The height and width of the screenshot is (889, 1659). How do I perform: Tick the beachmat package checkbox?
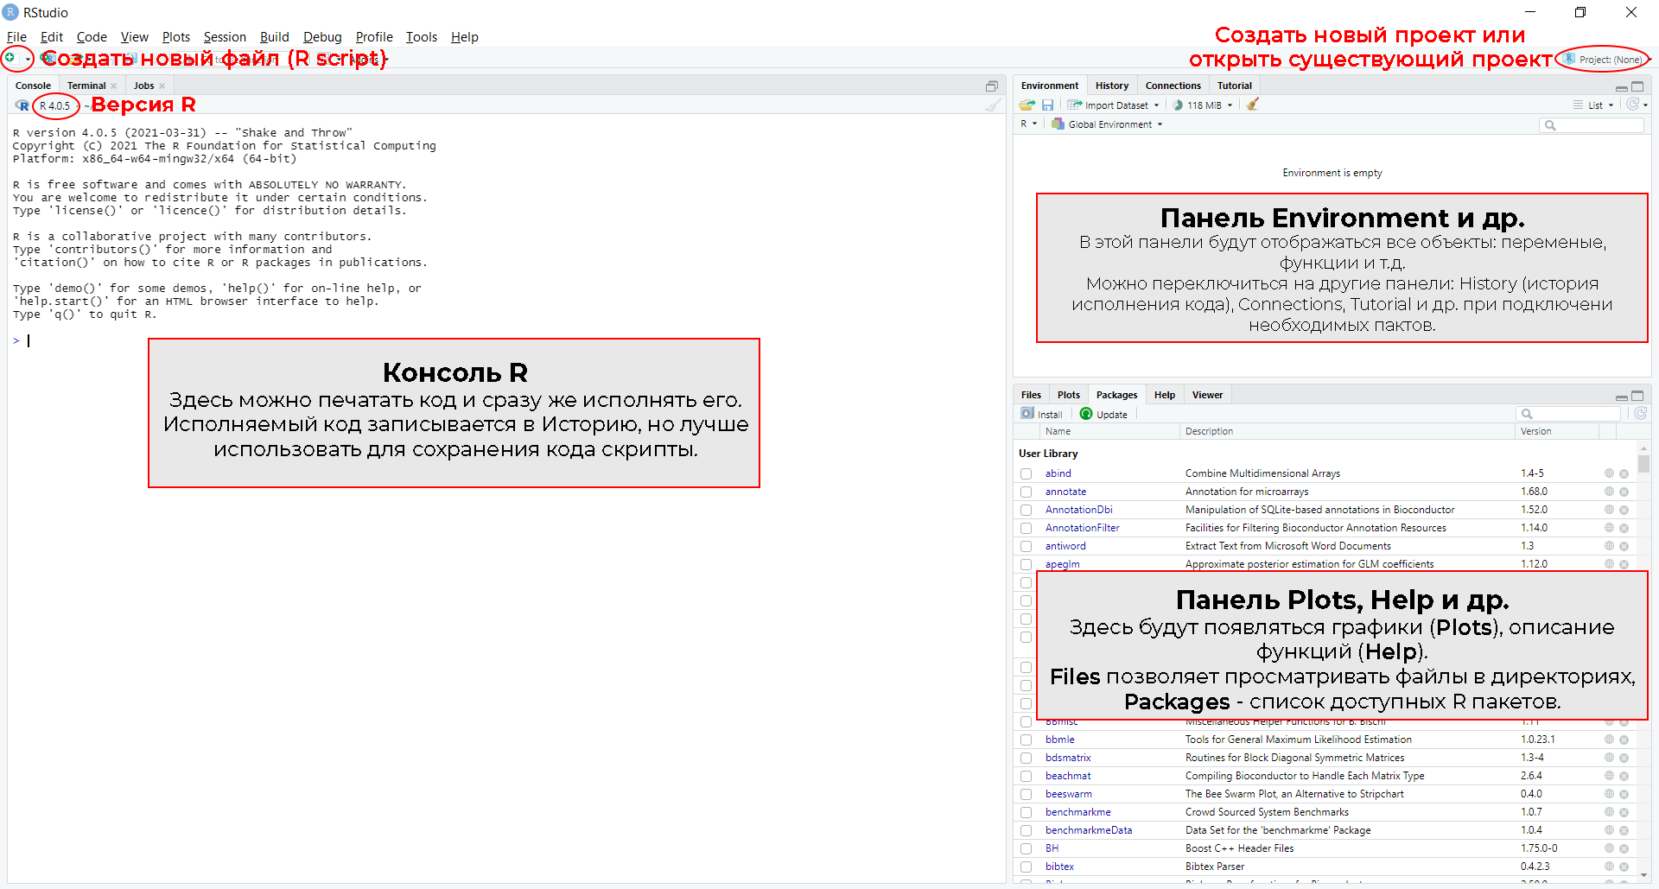pyautogui.click(x=1027, y=776)
